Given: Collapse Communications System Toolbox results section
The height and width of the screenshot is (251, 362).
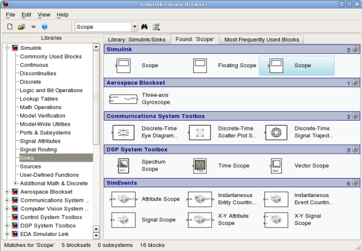Looking at the screenshot, I should [x=355, y=116].
